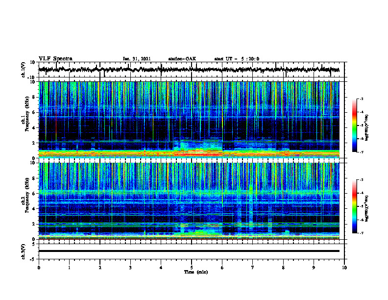Click the ch.1 spectrogram color scale bar
Viewport: 388px width, 300px height.
(x=355, y=125)
